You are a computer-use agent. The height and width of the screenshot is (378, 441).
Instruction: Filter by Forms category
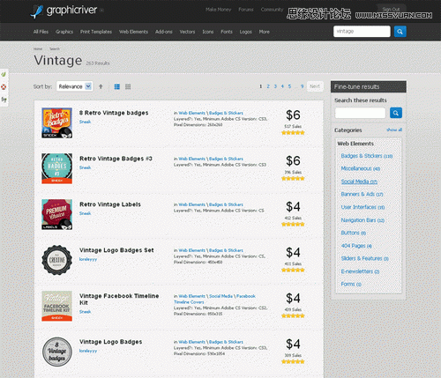coord(351,284)
